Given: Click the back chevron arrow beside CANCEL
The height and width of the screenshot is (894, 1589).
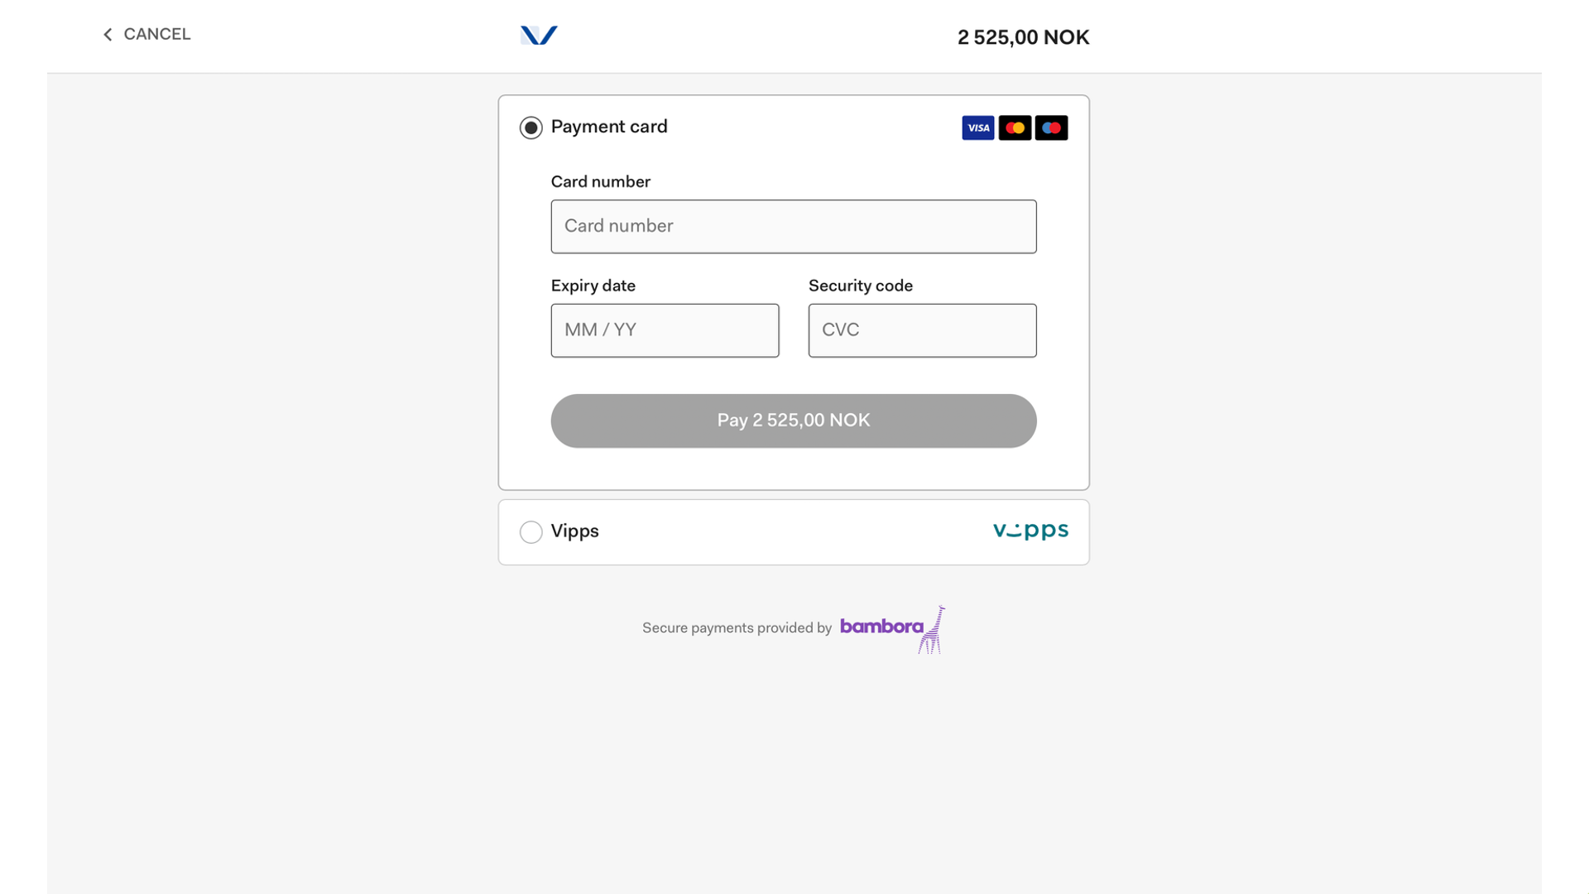Looking at the screenshot, I should pos(108,35).
